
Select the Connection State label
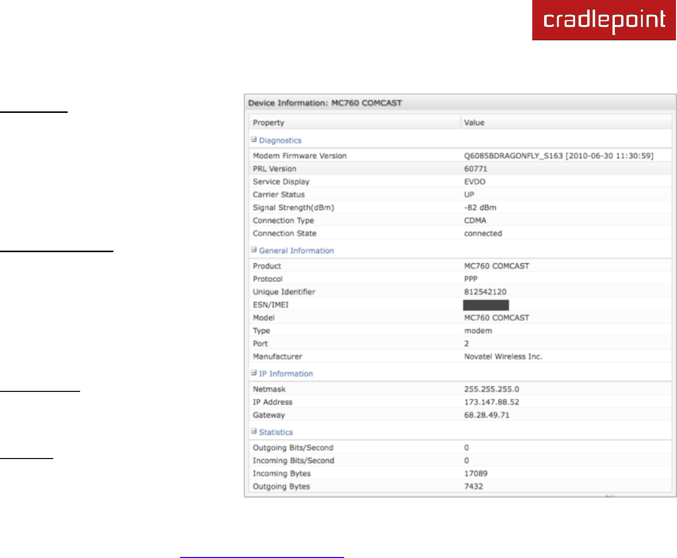pyautogui.click(x=285, y=233)
